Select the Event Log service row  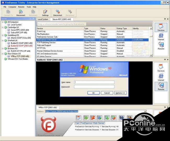point(93,31)
